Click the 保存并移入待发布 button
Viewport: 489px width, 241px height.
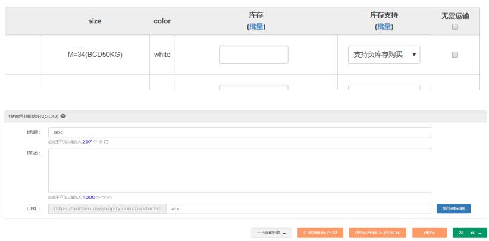click(378, 233)
